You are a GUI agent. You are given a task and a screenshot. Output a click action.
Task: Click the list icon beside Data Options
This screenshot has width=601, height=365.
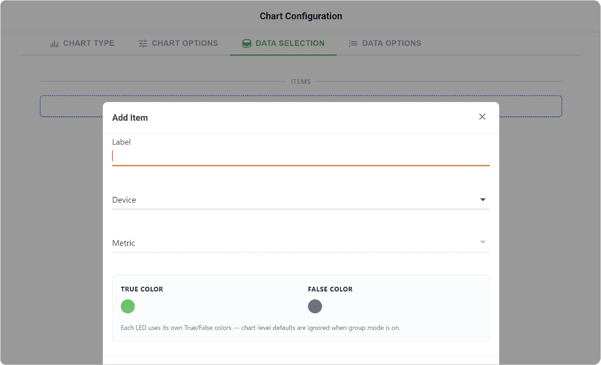pos(353,44)
